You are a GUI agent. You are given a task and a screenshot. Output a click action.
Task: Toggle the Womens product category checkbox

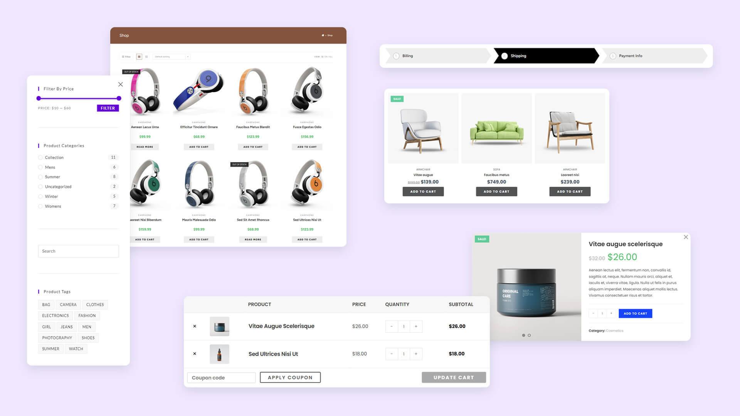click(x=40, y=206)
